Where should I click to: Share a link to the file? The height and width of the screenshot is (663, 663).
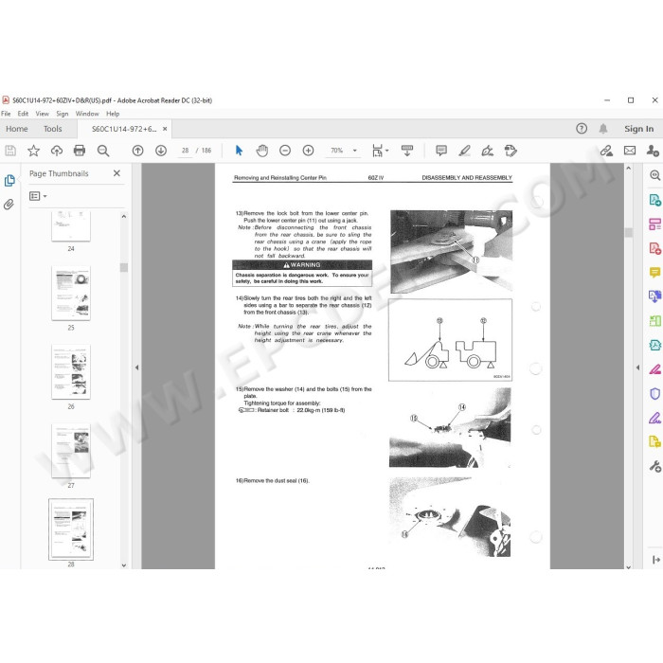607,151
